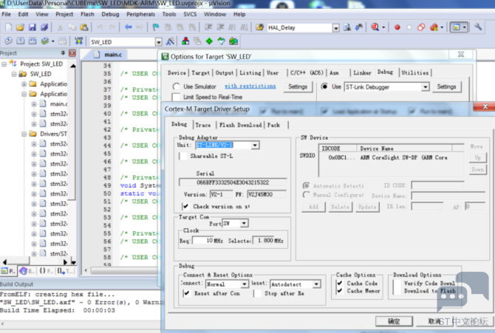Open the window layout icon

456,27
